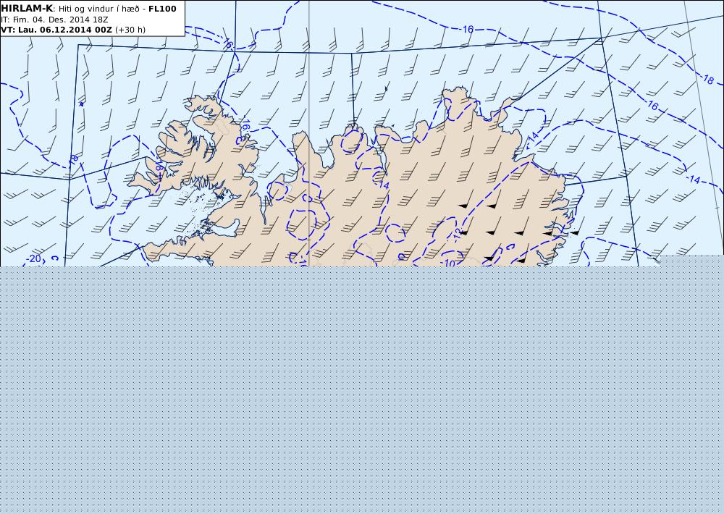The width and height of the screenshot is (724, 514).
Task: Click the 'HIRLAM-K' chart title text
Action: 27,9
